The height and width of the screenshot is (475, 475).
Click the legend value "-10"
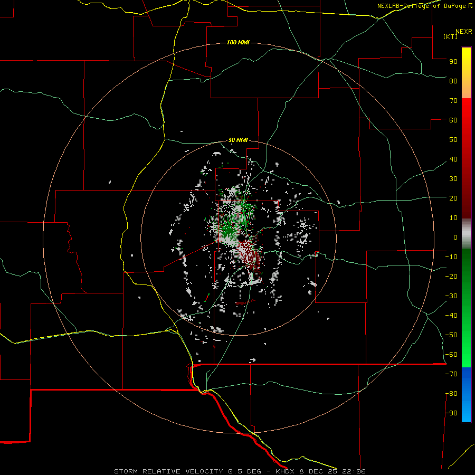point(451,257)
